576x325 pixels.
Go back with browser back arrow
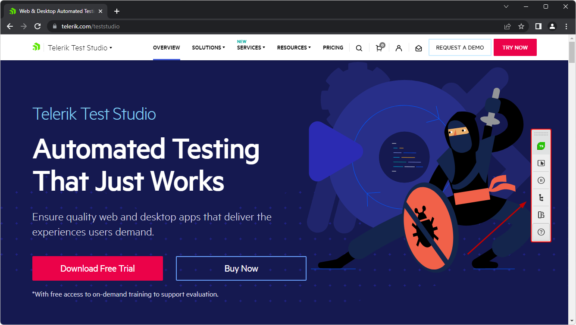click(x=10, y=26)
